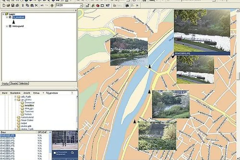The height and width of the screenshot is (160, 240).
Task: Click the hillside river photo on the map
Action: tap(129, 52)
